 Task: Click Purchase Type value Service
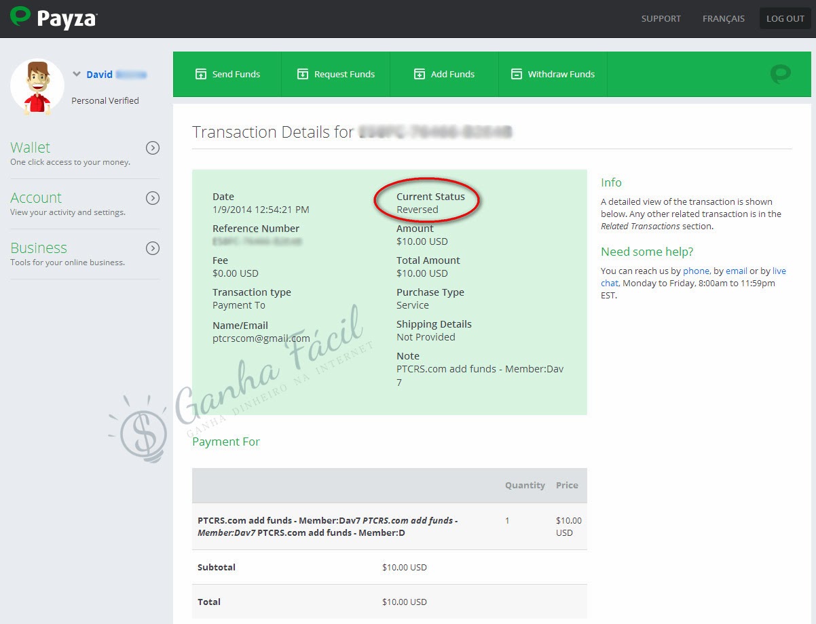[413, 305]
